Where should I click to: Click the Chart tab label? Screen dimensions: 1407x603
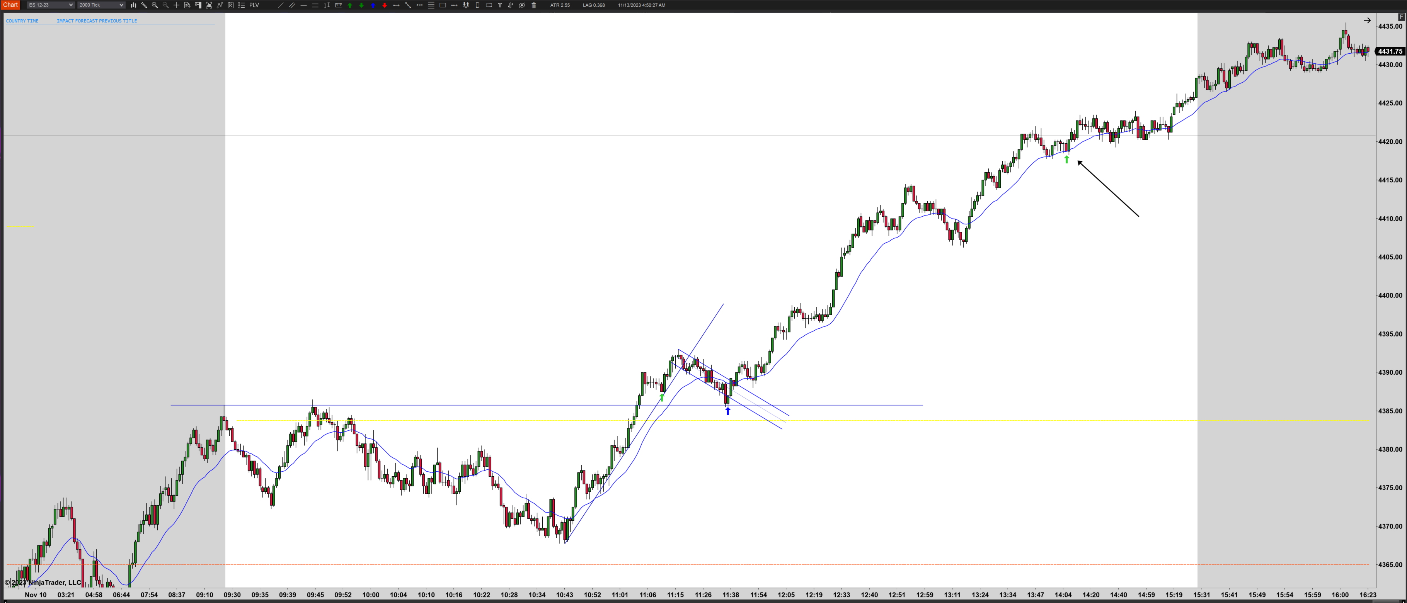coord(10,5)
